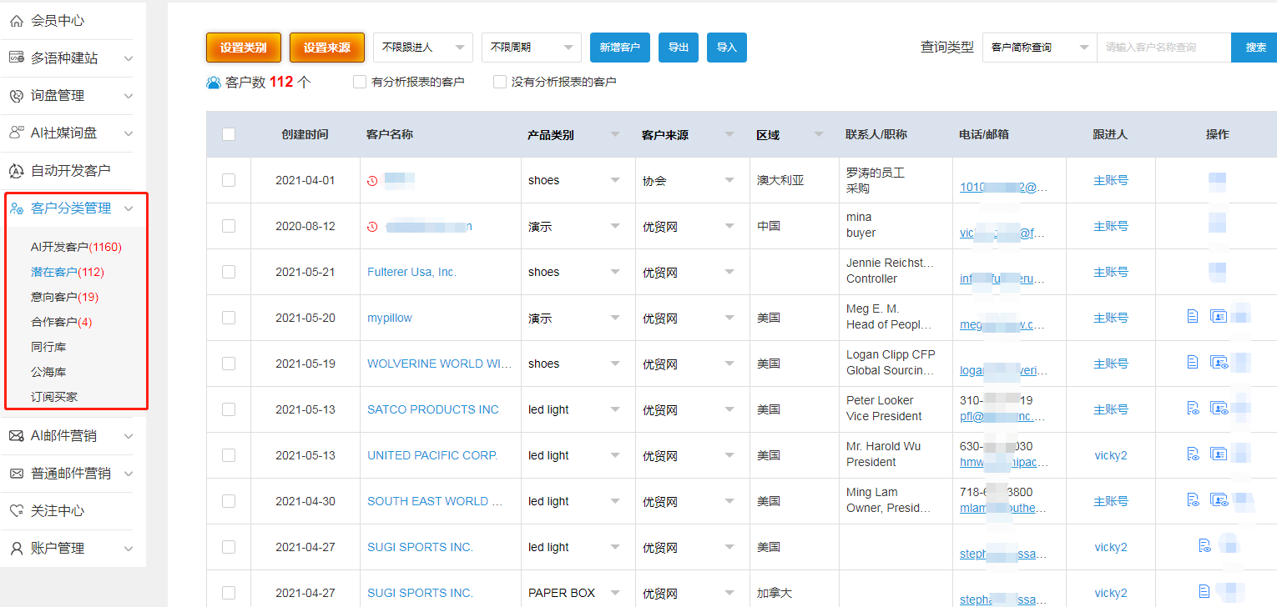Tick the 没有分析报表的客户 checkbox
1277x607 pixels.
coord(500,82)
